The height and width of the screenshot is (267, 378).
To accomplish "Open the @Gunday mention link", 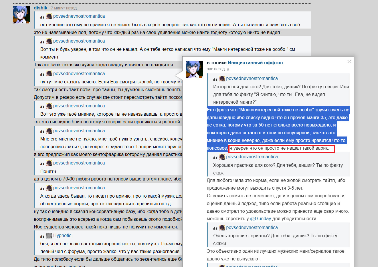I will (x=260, y=218).
